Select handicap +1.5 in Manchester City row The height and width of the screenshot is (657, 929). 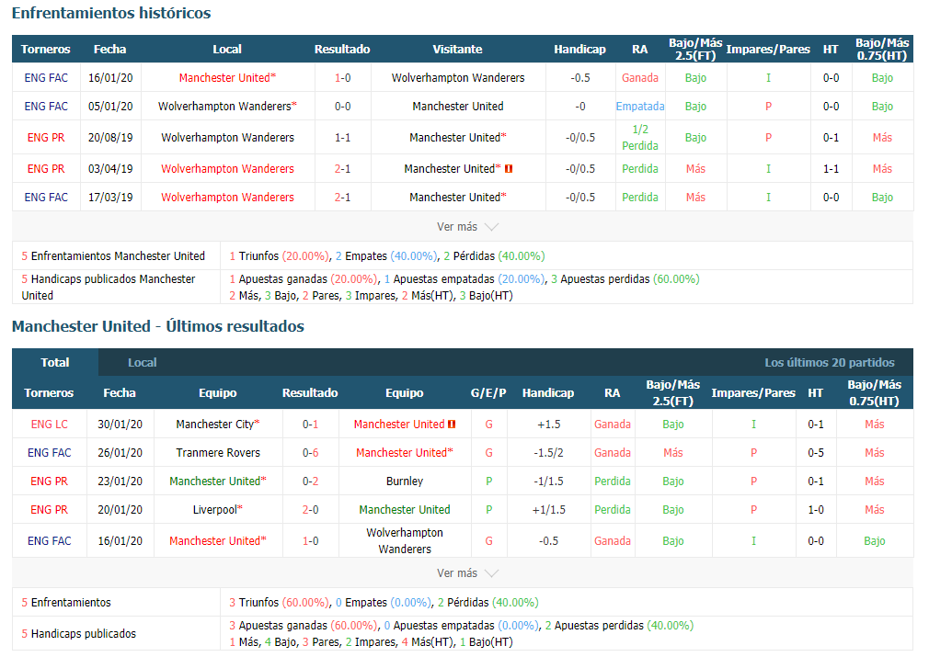coord(548,424)
